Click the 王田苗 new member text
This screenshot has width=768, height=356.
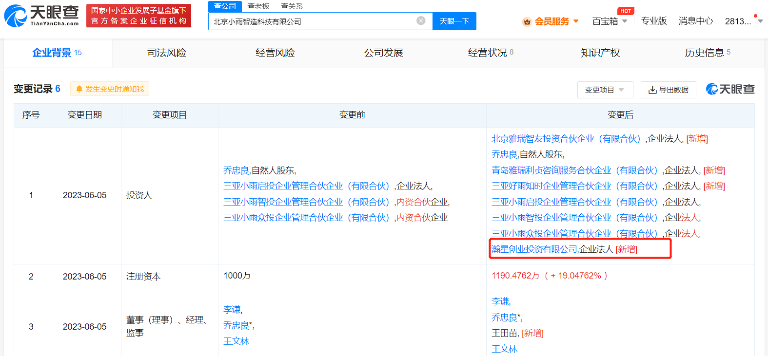tap(505, 333)
